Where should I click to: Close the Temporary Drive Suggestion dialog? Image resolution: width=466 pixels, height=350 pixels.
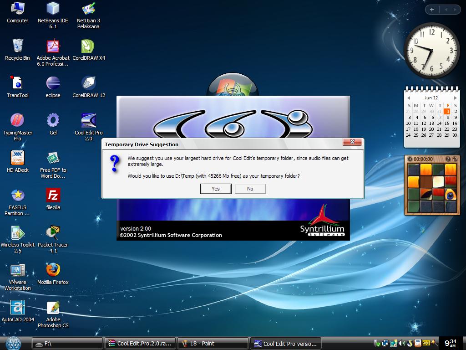(x=352, y=142)
